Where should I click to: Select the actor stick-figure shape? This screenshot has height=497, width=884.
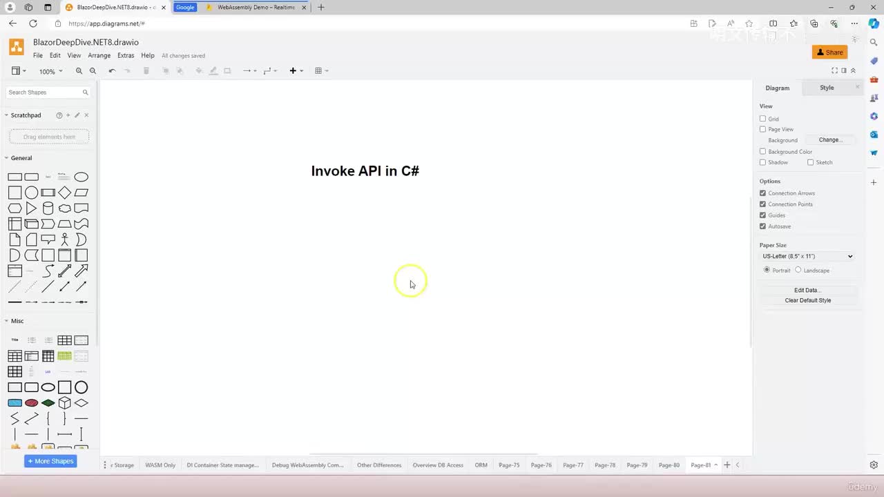64,240
